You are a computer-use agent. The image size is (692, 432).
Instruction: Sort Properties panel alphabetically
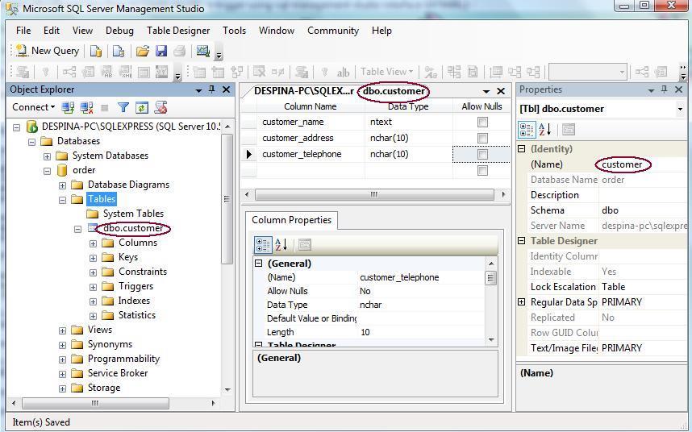coord(545,130)
